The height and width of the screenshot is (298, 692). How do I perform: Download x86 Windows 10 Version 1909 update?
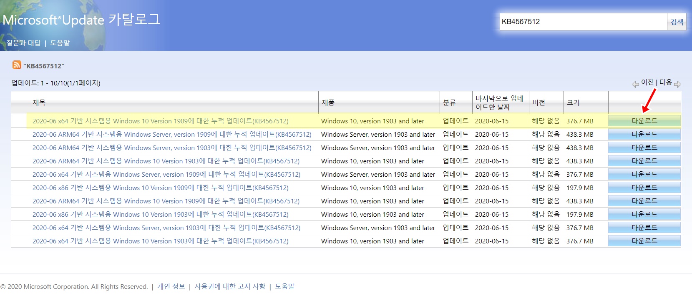click(x=644, y=188)
